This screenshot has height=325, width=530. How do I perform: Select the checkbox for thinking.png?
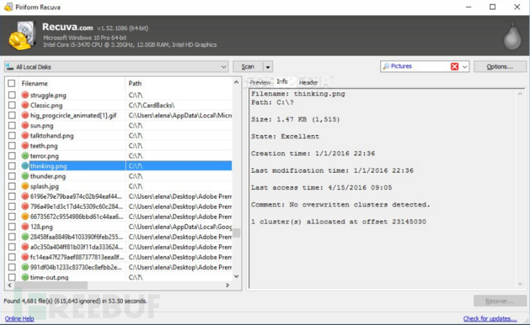(x=12, y=166)
